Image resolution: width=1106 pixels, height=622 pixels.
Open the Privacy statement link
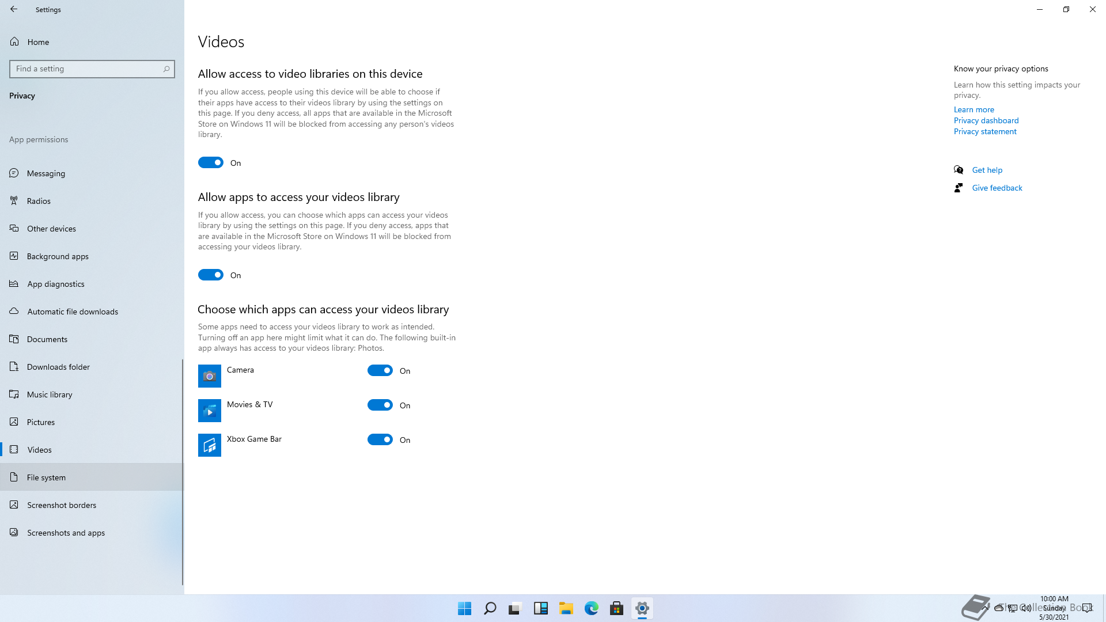pyautogui.click(x=985, y=131)
